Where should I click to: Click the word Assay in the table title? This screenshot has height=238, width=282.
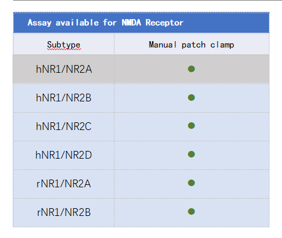tap(39, 23)
